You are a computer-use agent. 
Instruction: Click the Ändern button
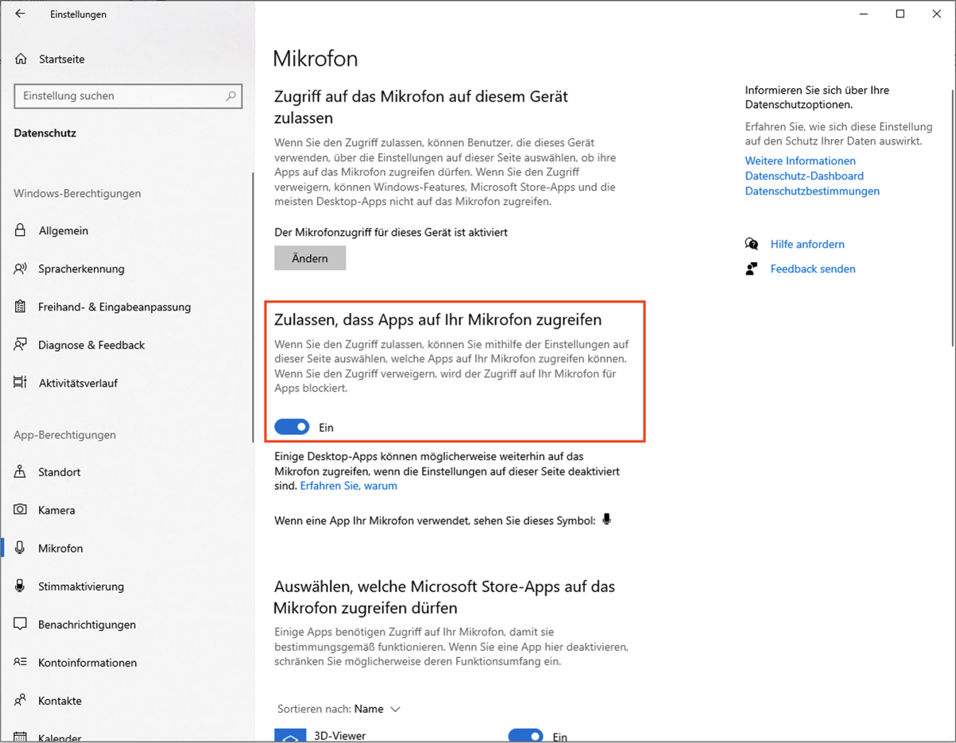pyautogui.click(x=310, y=257)
